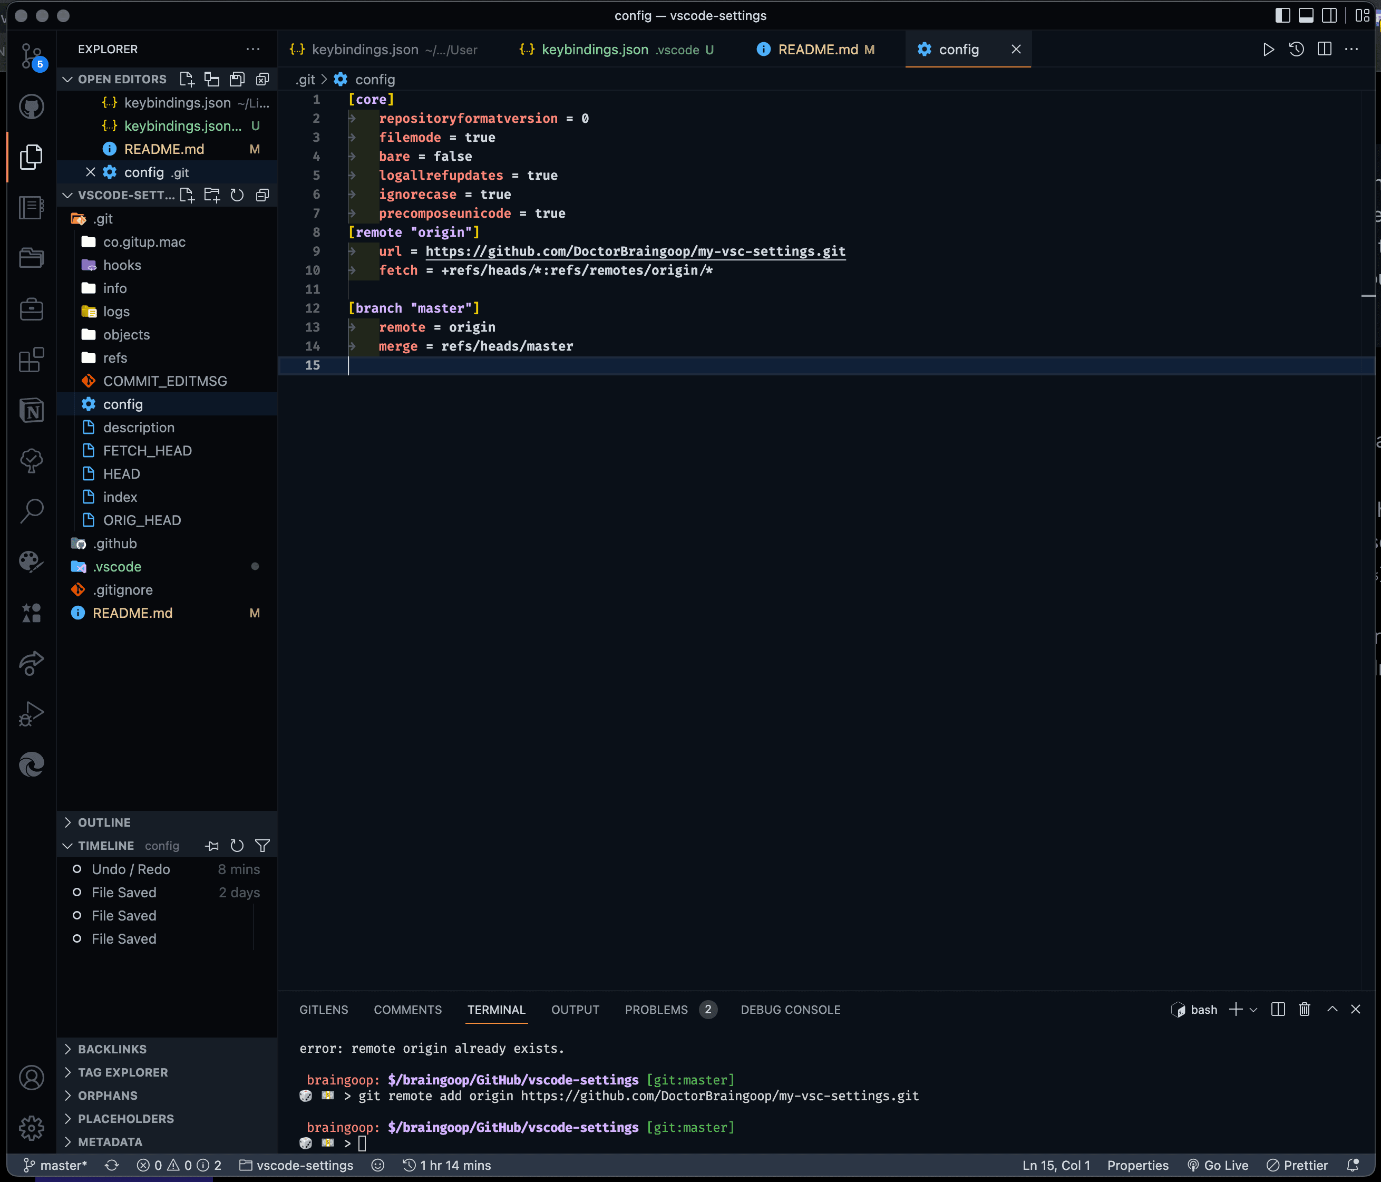Click Go Live in status bar
1381x1182 pixels.
[1217, 1165]
